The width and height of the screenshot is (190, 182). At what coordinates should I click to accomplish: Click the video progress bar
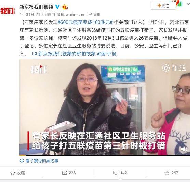(x=105, y=155)
